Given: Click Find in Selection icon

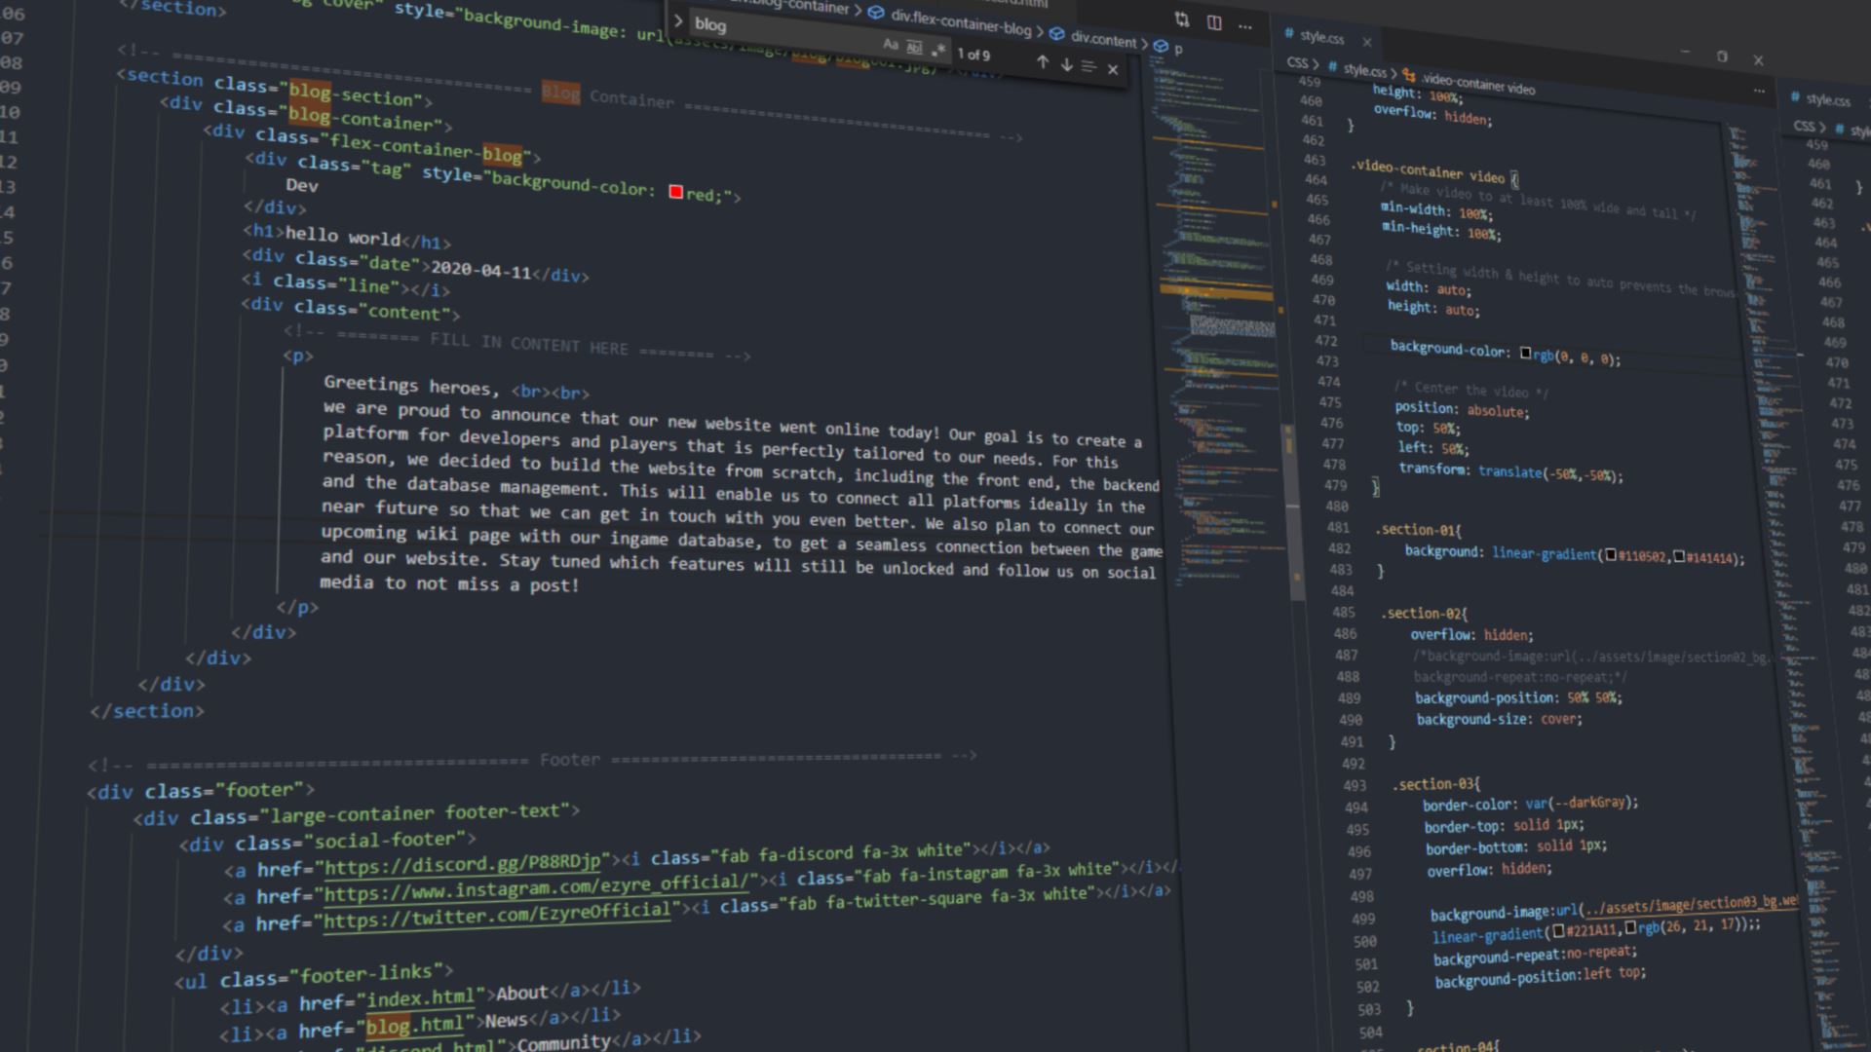Looking at the screenshot, I should click(x=1088, y=66).
